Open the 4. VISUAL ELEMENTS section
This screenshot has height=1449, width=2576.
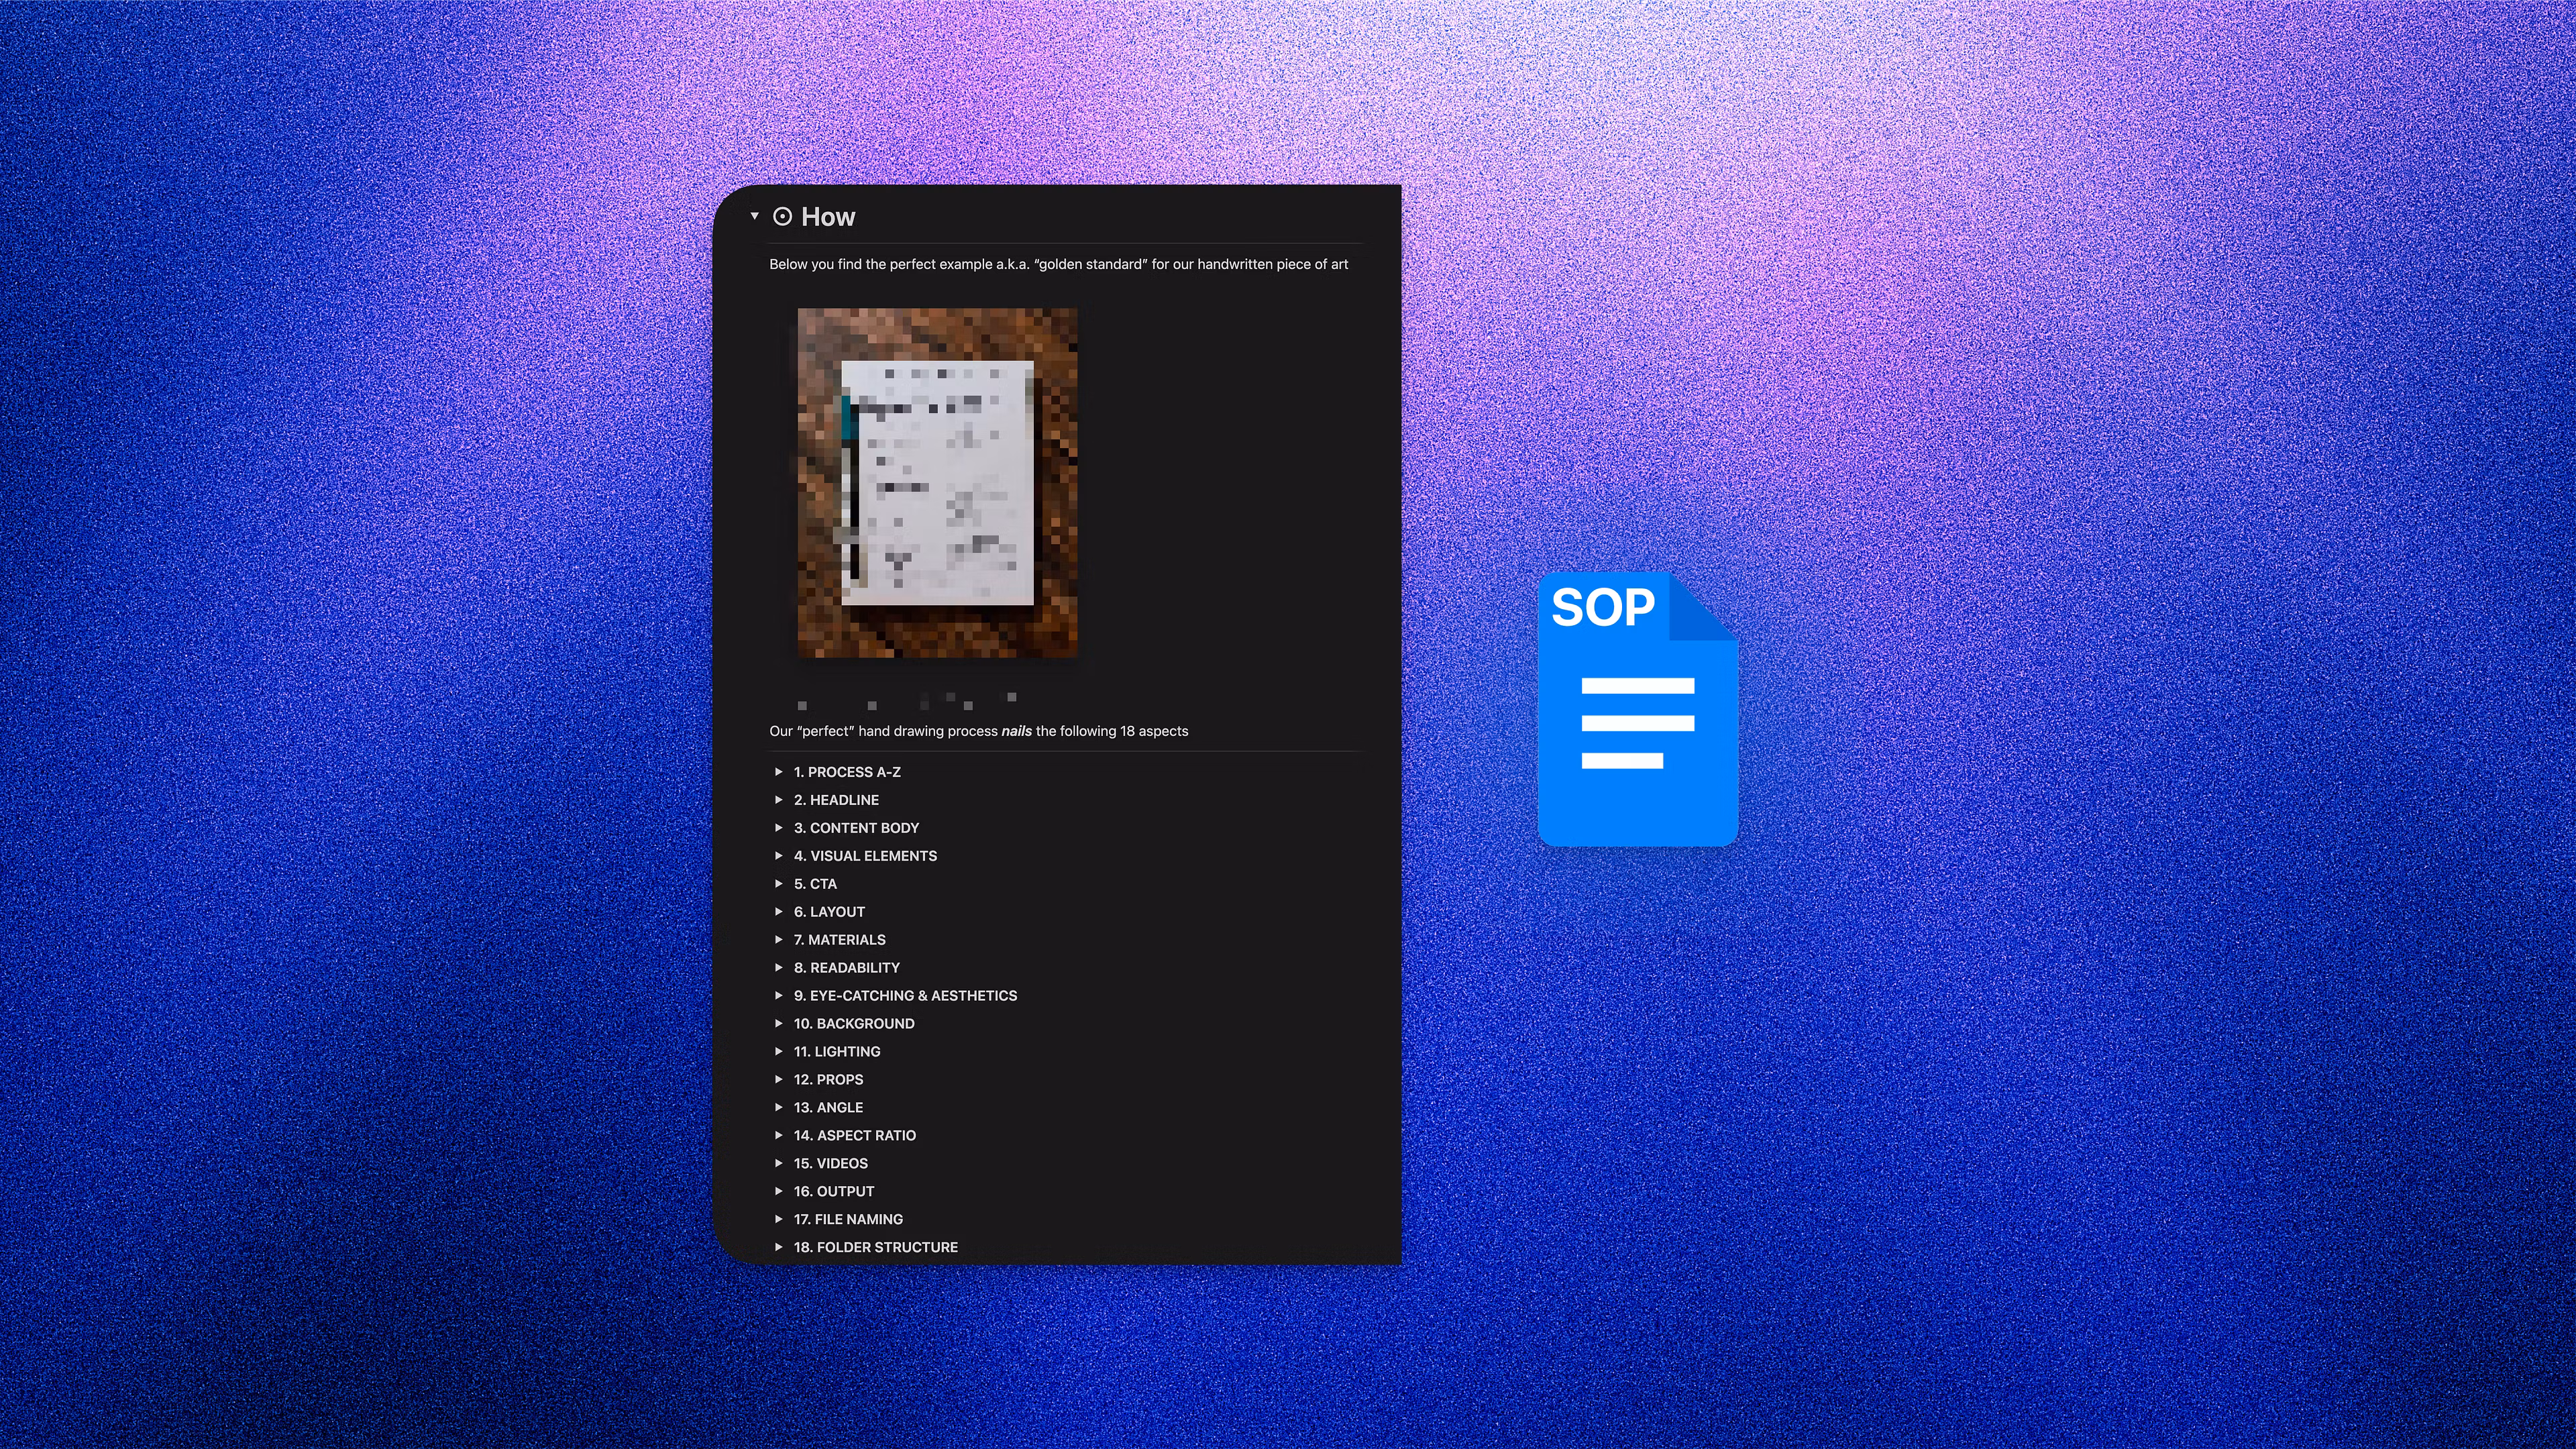click(865, 855)
